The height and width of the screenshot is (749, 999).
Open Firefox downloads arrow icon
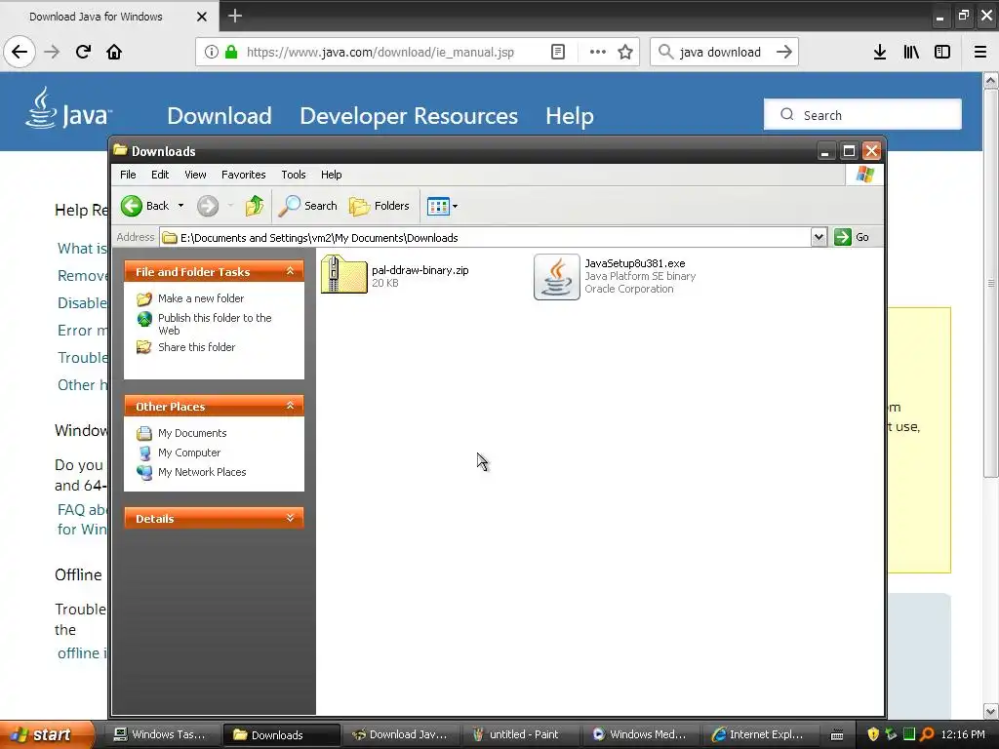coord(880,52)
